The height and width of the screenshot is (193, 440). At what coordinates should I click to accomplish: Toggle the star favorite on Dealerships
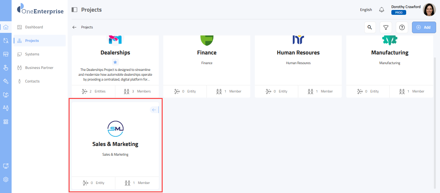pyautogui.click(x=115, y=62)
